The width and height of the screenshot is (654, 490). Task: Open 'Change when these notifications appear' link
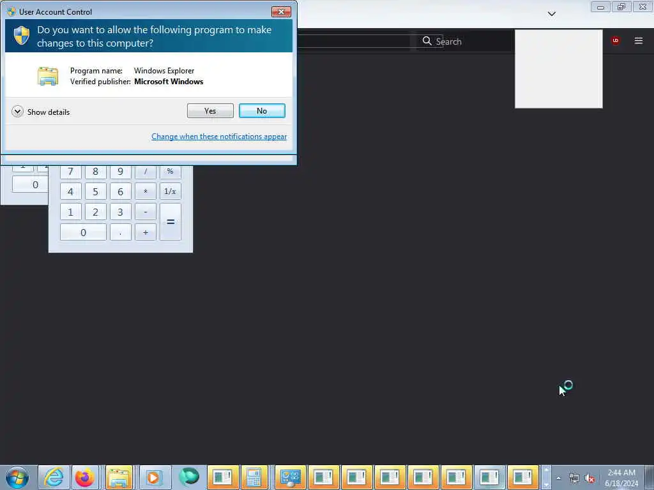tap(219, 137)
